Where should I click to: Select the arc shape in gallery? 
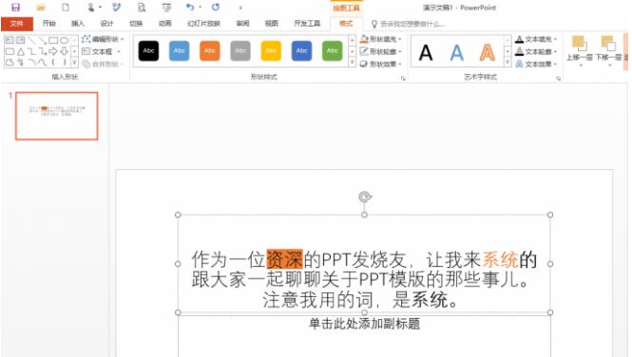click(31, 62)
